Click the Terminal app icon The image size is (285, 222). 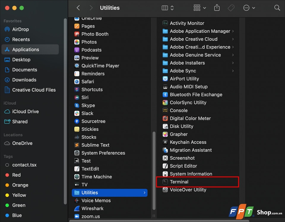click(165, 182)
